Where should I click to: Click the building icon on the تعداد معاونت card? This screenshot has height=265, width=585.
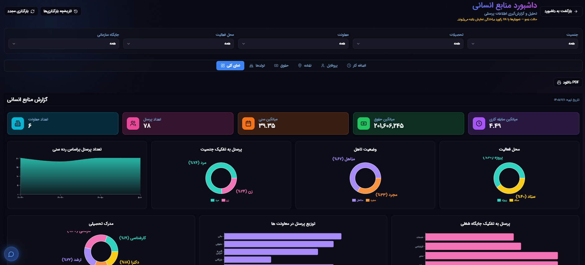coord(18,123)
